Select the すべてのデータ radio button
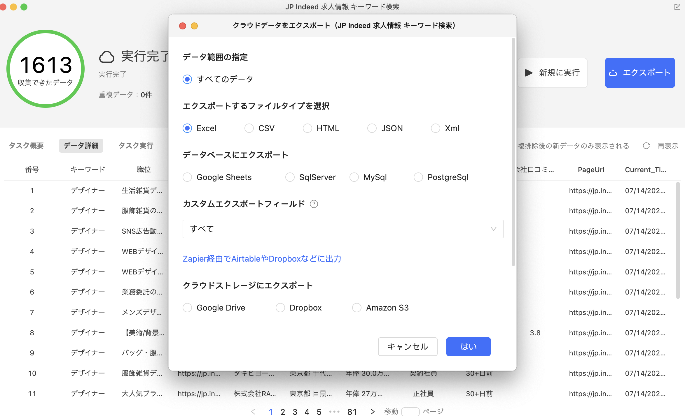This screenshot has height=416, width=685. pyautogui.click(x=187, y=79)
